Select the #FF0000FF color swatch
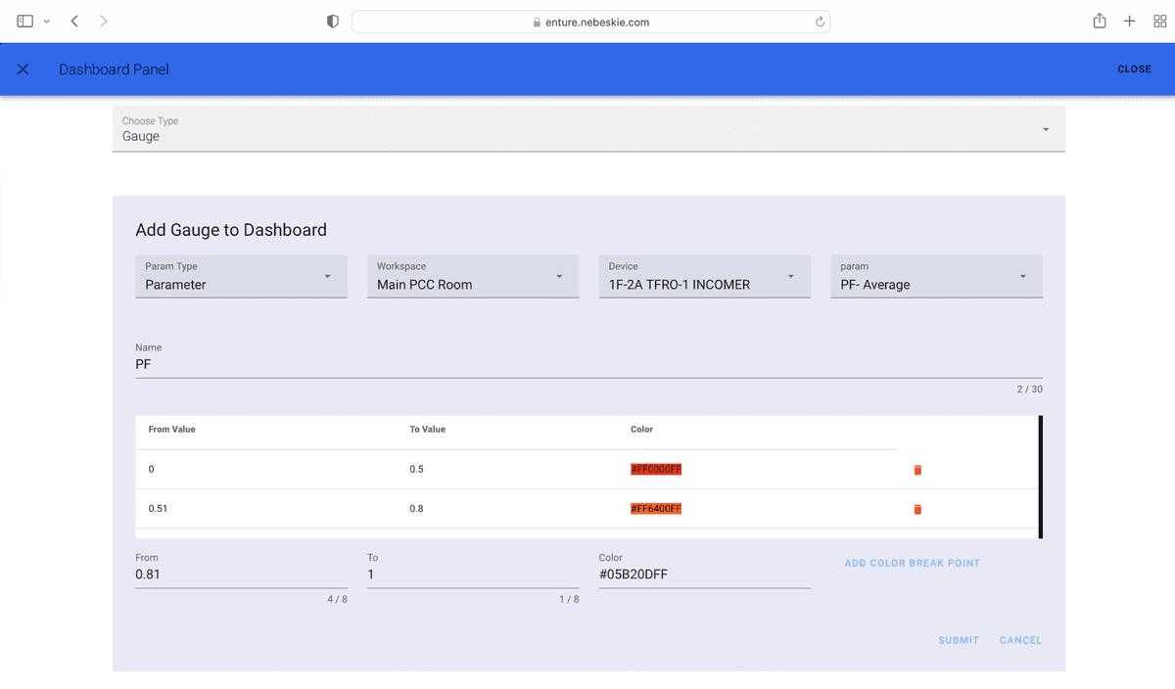Screen dimensions: 1175x689 tap(656, 470)
